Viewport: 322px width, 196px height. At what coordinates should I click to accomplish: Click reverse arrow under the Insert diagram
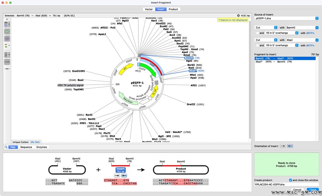pos(124,176)
